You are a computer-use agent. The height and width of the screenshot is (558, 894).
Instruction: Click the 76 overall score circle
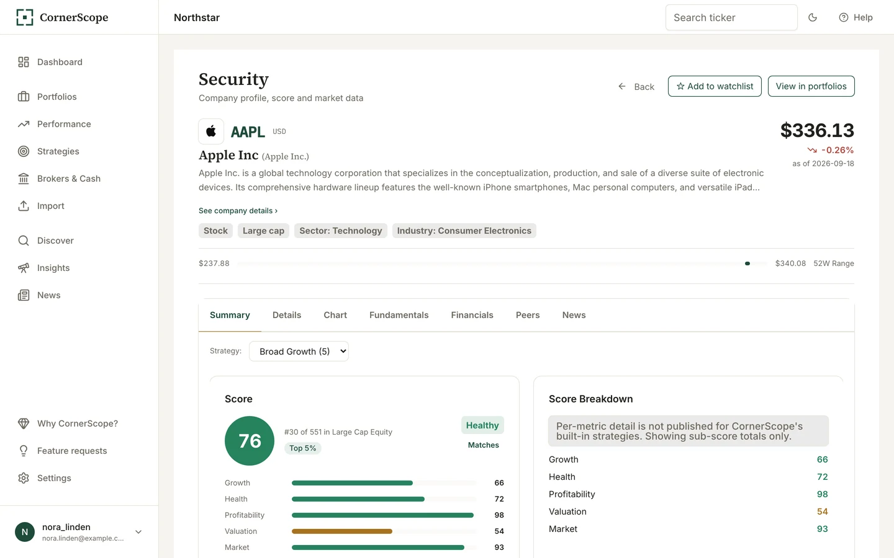coord(250,441)
